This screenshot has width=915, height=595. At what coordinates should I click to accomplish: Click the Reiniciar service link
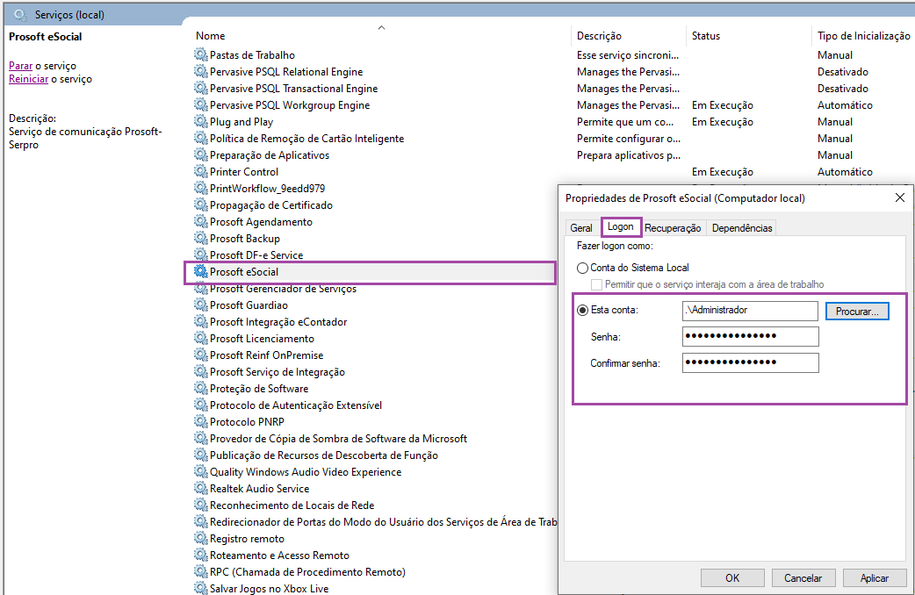coord(29,79)
